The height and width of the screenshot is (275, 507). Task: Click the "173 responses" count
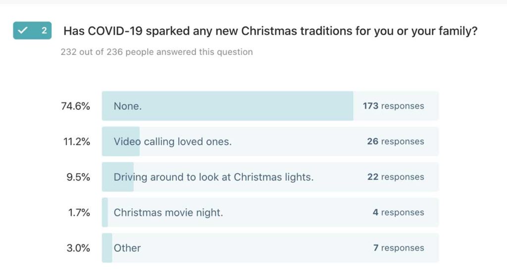(393, 106)
